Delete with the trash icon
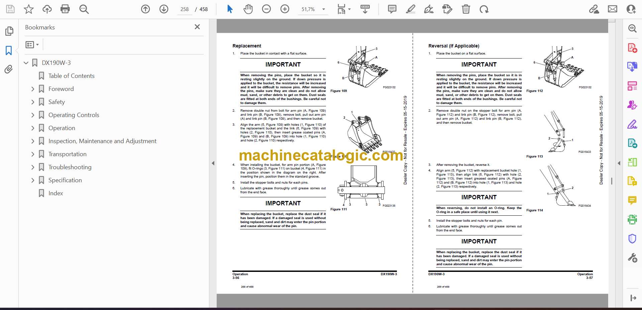Image resolution: width=642 pixels, height=310 pixels. click(x=466, y=9)
